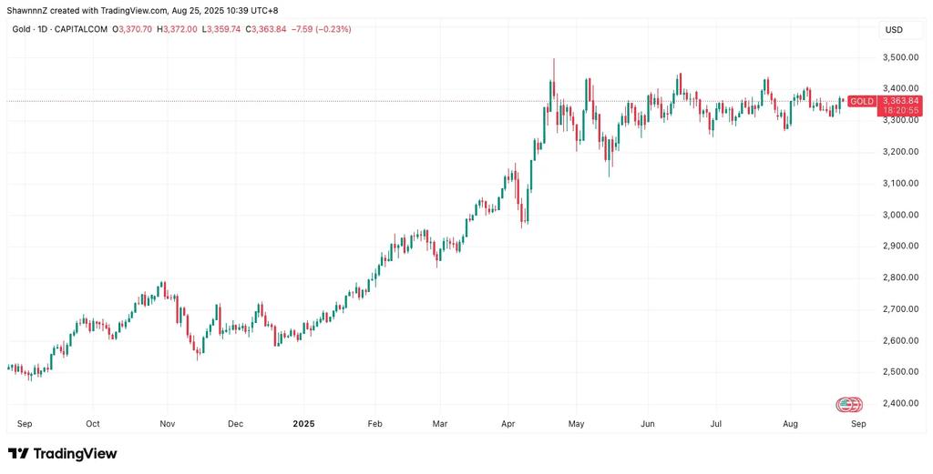Click the 18:20:55 countdown timer label

(x=898, y=110)
